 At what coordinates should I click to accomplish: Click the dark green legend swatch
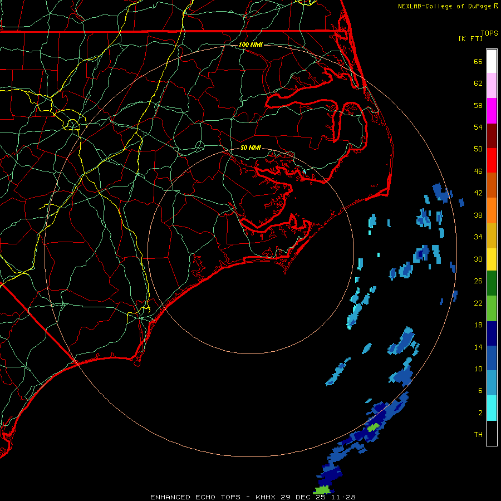(492, 283)
